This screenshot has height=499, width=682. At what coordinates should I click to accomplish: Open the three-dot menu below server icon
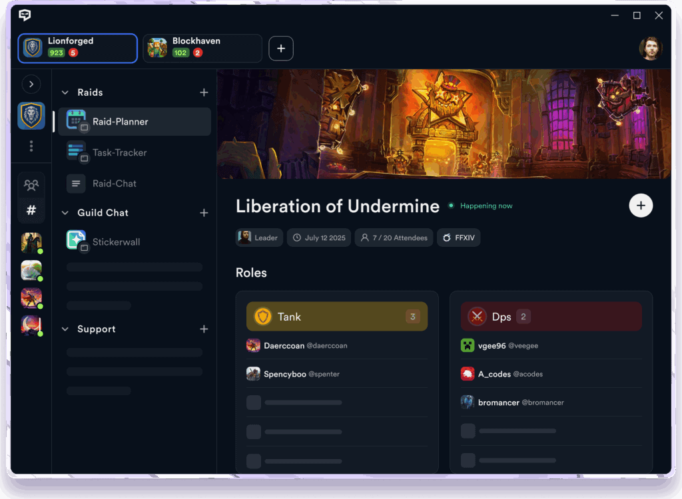pyautogui.click(x=31, y=146)
